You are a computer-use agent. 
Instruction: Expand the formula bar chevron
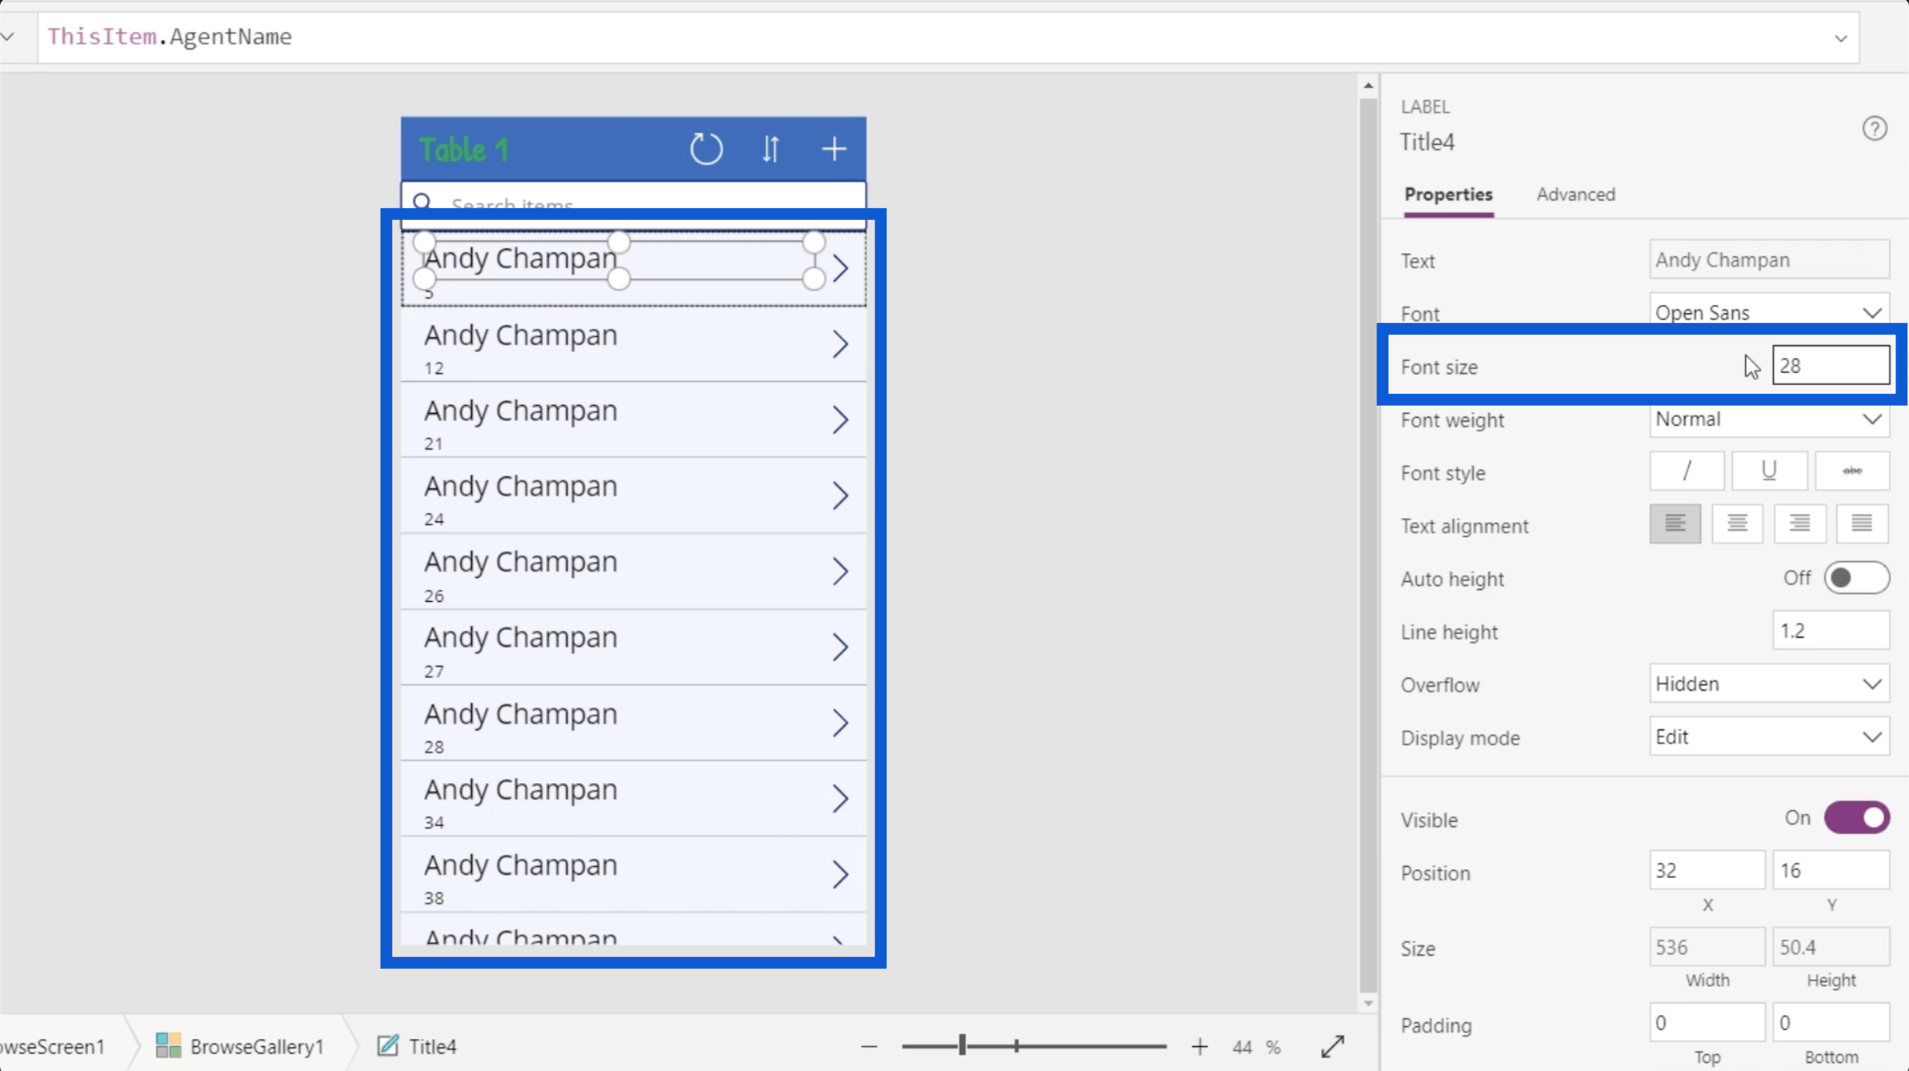1840,38
